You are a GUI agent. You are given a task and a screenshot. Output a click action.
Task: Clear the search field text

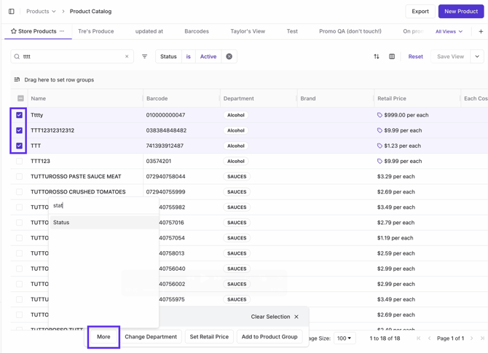click(x=127, y=57)
